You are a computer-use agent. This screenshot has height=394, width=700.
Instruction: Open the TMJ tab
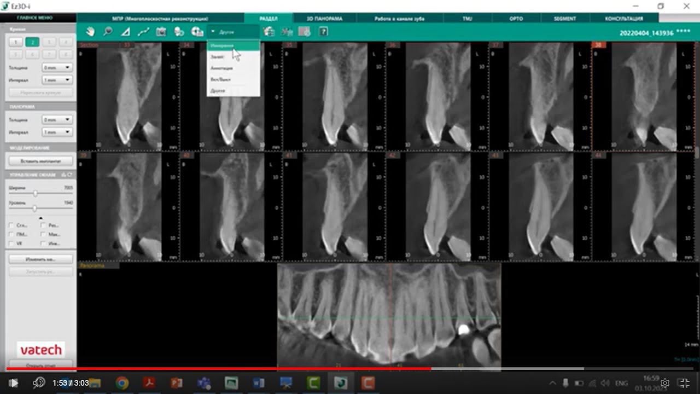[467, 19]
